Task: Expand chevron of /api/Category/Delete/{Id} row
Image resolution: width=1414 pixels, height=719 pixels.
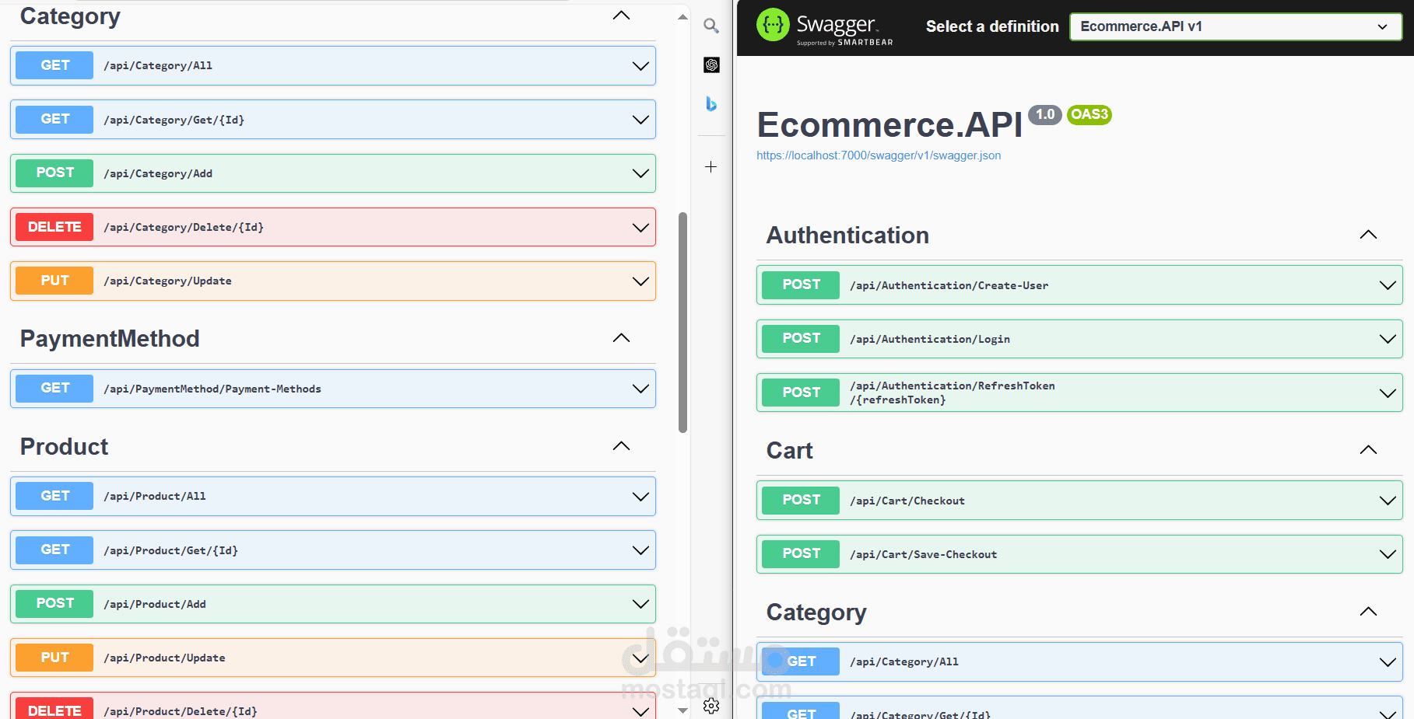Action: (640, 228)
